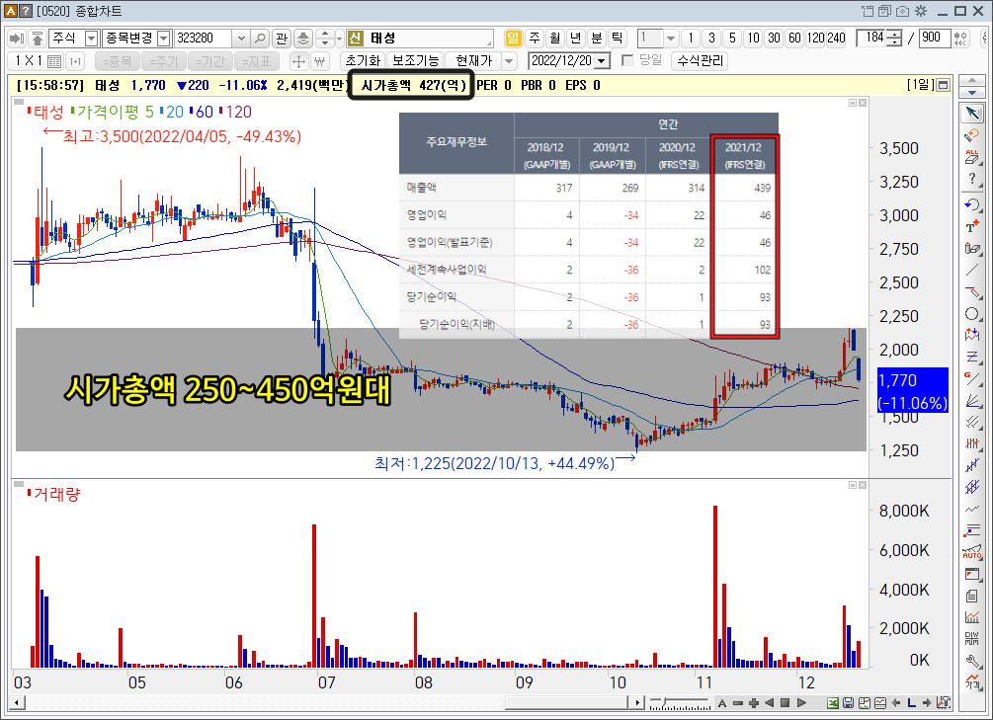993x720 pixels.
Task: Click the document list icon in right toolbar
Action: (972, 596)
